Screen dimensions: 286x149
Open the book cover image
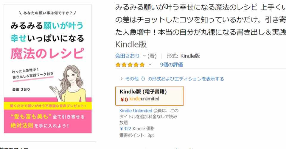[x=48, y=69]
